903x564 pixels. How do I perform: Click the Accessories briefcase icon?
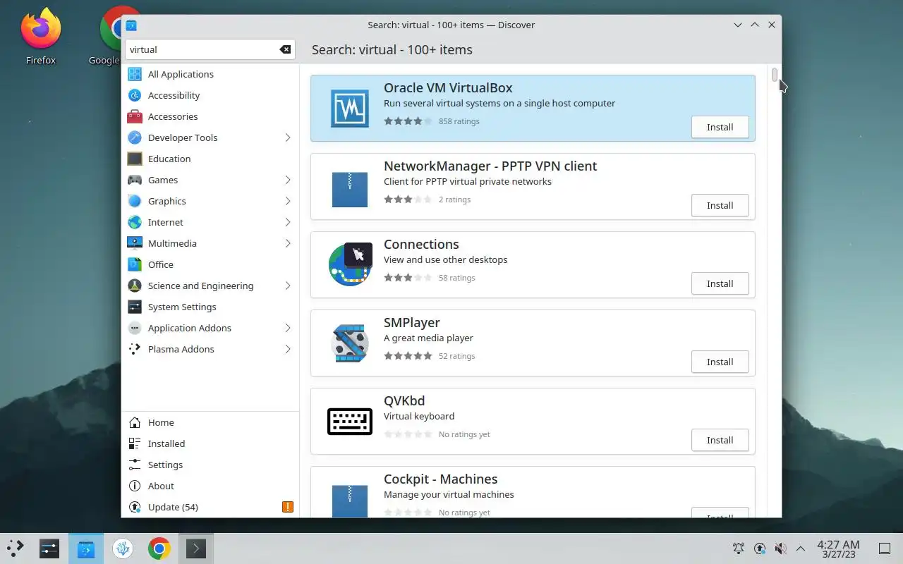pos(135,116)
